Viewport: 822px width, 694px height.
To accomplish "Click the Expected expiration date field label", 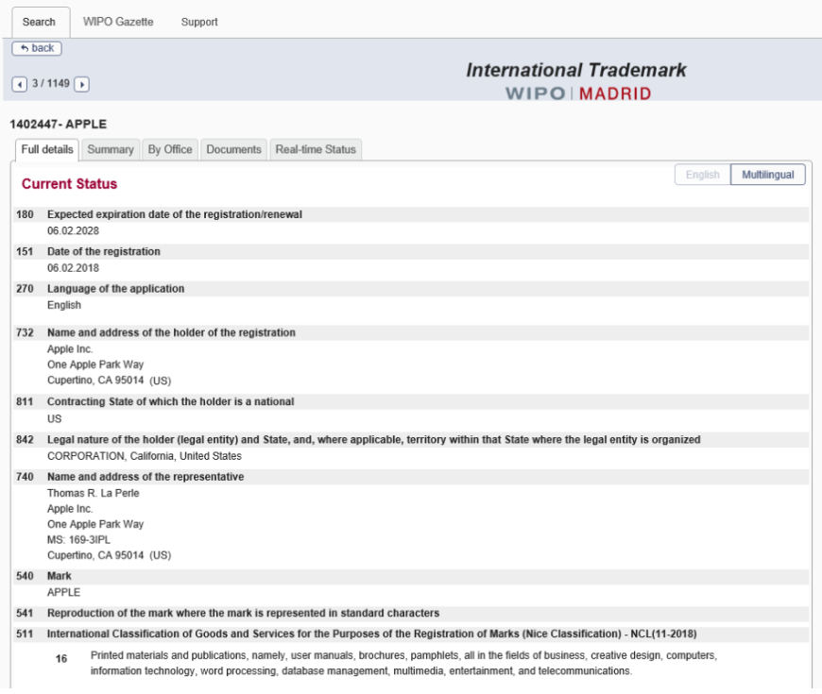I will point(175,214).
